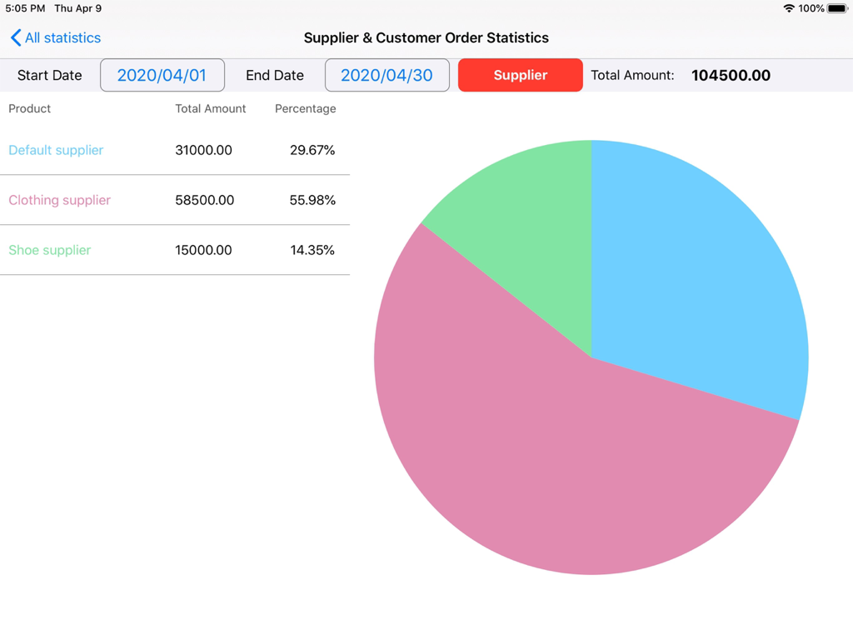Viewport: 853px width, 640px height.
Task: Click the Total Amount value 104500.00
Action: 731,75
